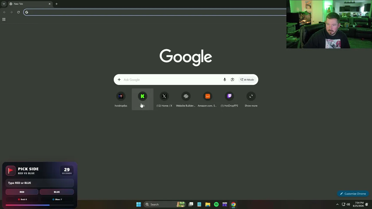
Task: Show hidden system tray icons
Action: click(337, 204)
